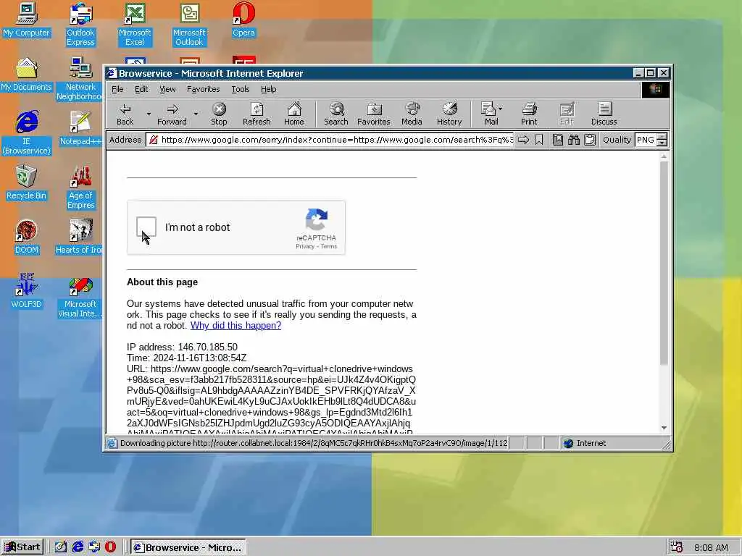Screen dimensions: 742x556
Task: Click the binoculars find icon
Action: pyautogui.click(x=574, y=140)
